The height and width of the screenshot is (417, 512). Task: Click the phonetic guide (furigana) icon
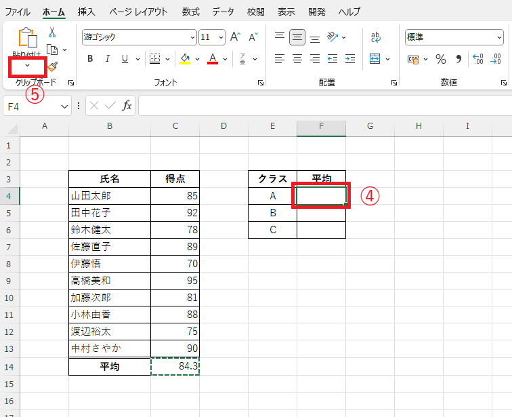tap(242, 59)
